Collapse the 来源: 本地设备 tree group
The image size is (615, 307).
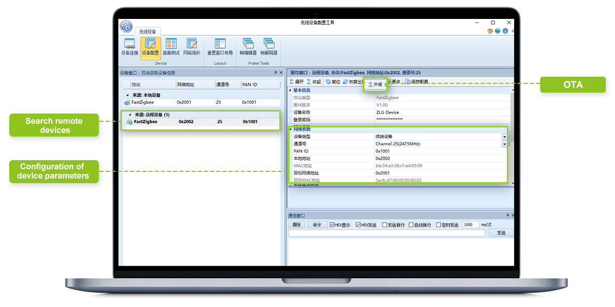(x=127, y=95)
